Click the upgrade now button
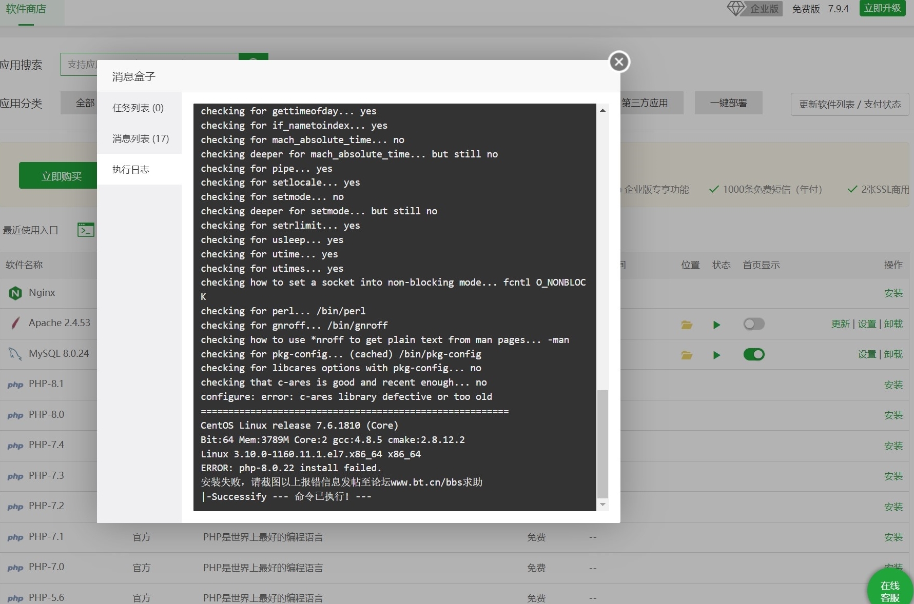914x604 pixels. [882, 8]
